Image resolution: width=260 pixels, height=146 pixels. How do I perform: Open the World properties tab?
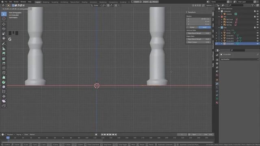pyautogui.click(x=217, y=75)
